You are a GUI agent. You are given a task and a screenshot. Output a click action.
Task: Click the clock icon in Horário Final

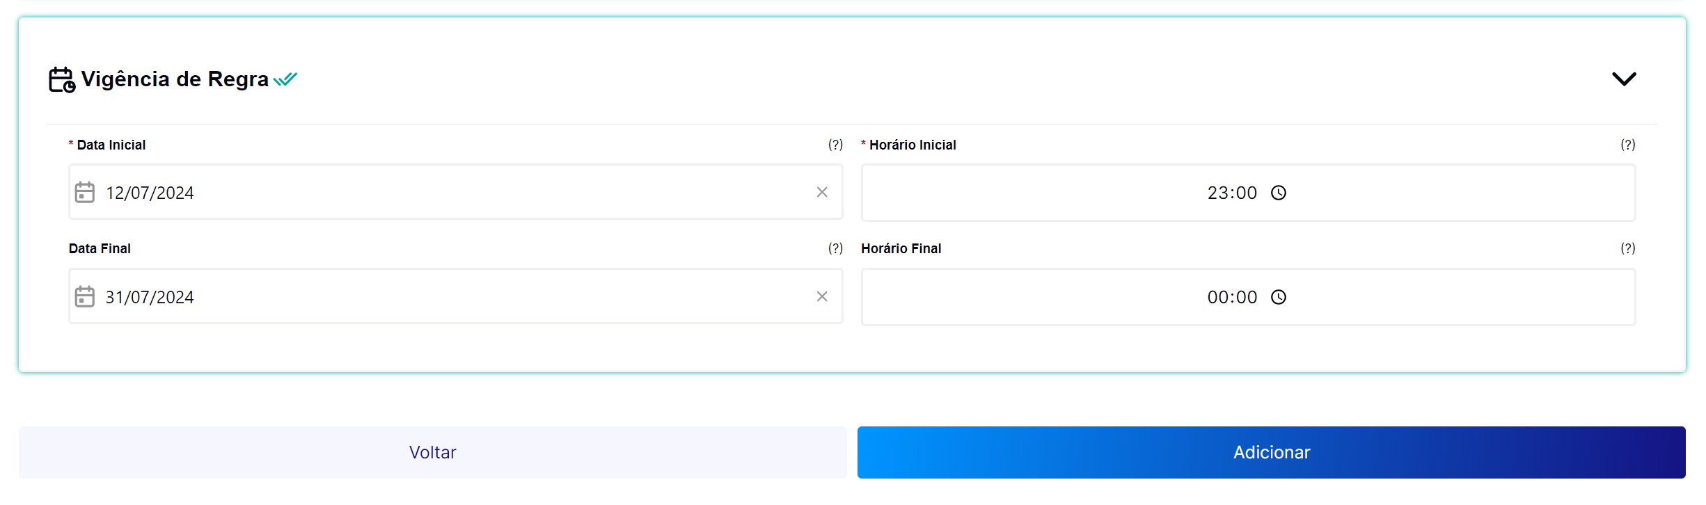1279,297
